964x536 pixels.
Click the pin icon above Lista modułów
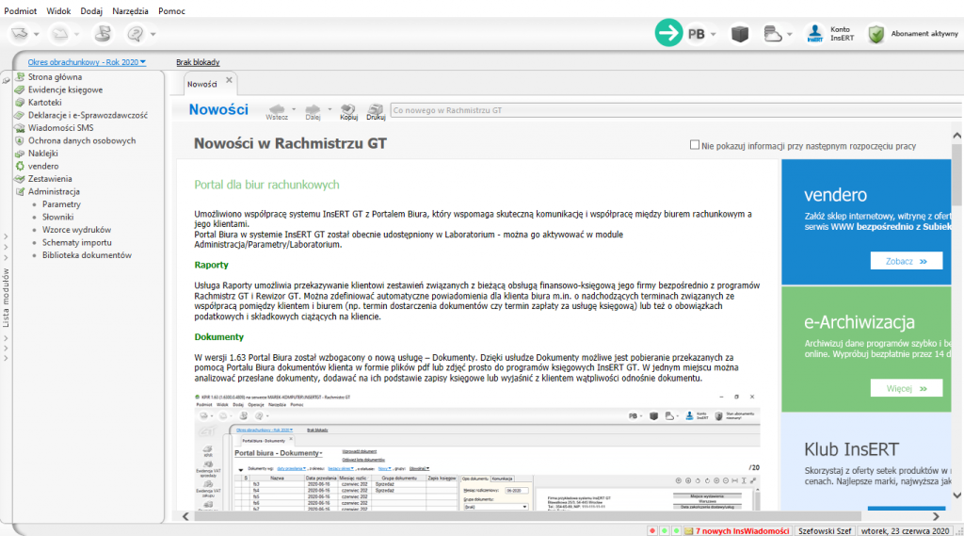pos(7,80)
